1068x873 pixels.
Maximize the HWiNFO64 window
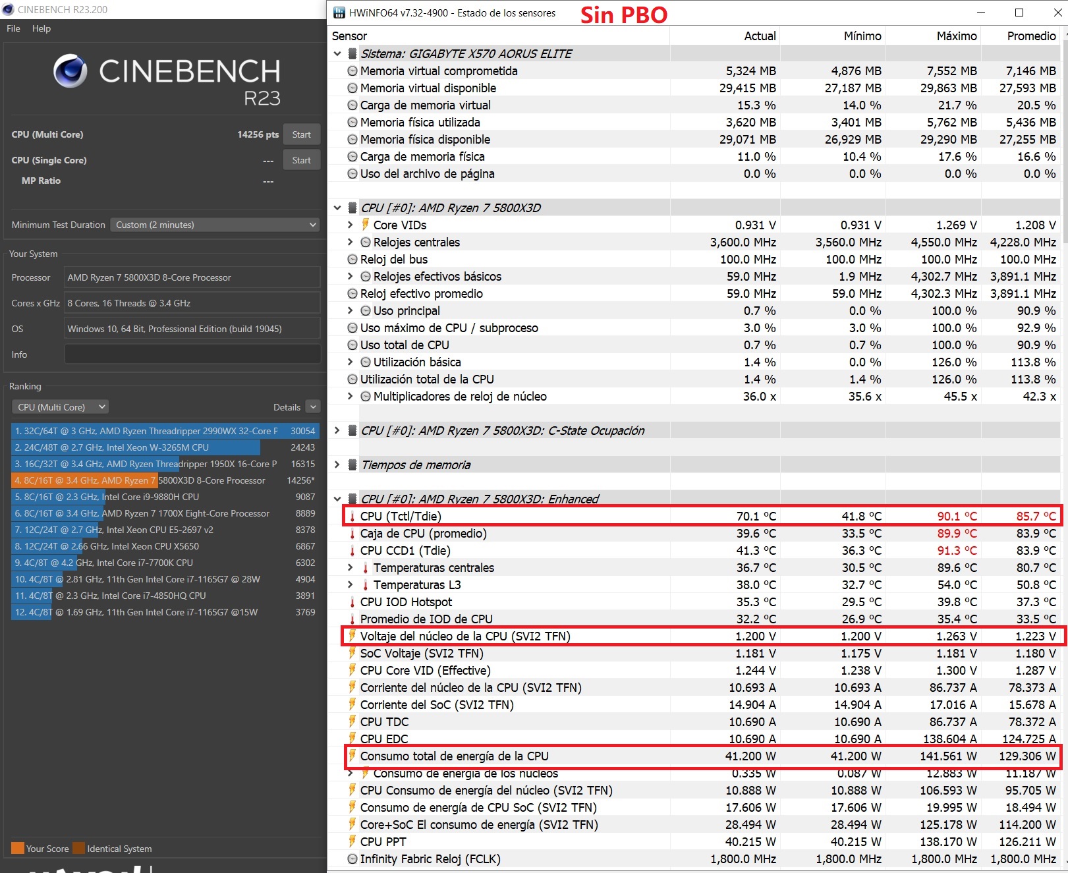tap(1019, 13)
